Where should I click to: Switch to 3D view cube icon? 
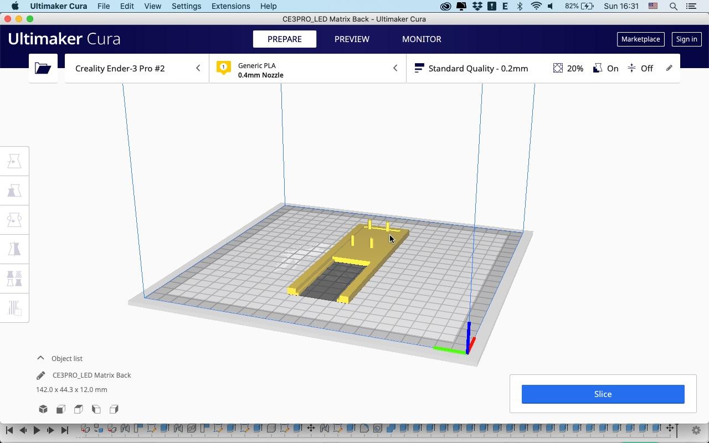(x=43, y=409)
